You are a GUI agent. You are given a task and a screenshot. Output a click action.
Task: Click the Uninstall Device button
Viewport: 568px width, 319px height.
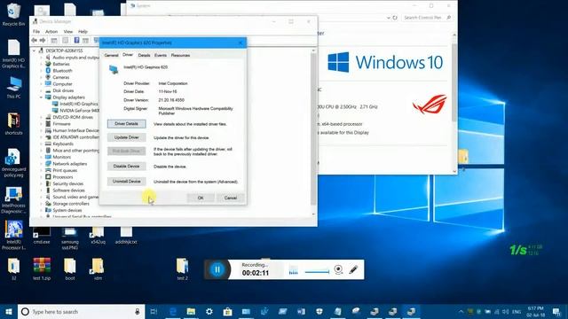click(126, 181)
